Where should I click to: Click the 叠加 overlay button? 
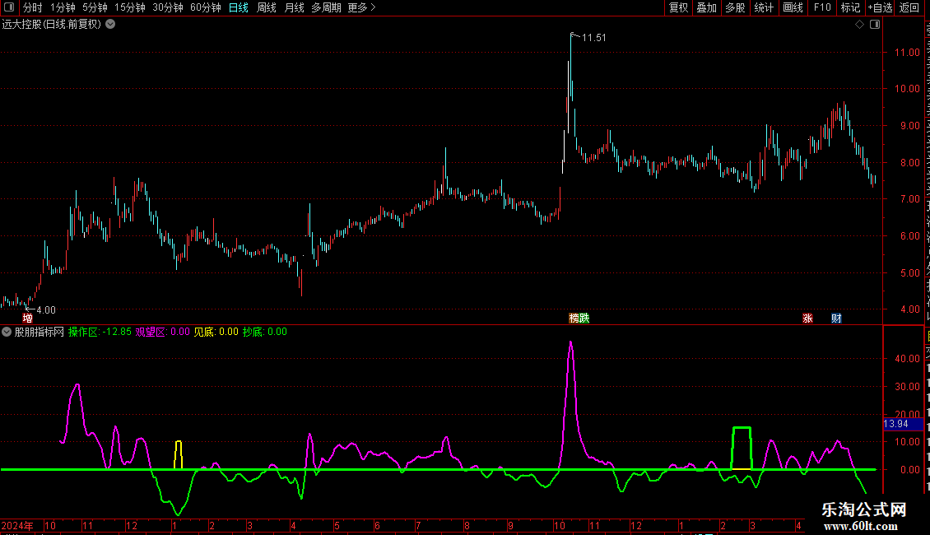pyautogui.click(x=706, y=7)
